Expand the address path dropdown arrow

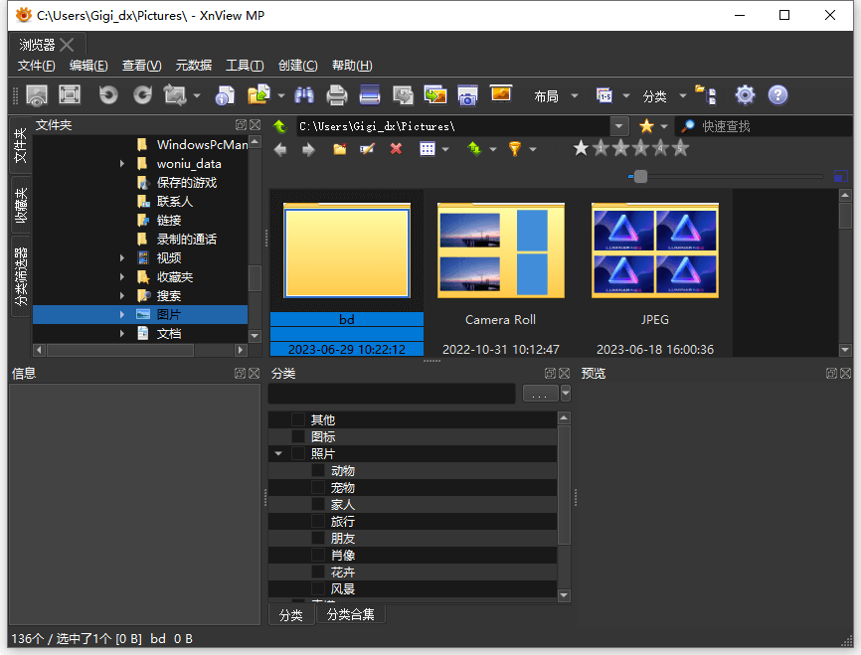(x=618, y=126)
